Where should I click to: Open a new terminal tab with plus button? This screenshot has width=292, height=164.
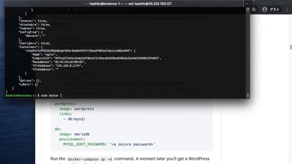click(246, 4)
